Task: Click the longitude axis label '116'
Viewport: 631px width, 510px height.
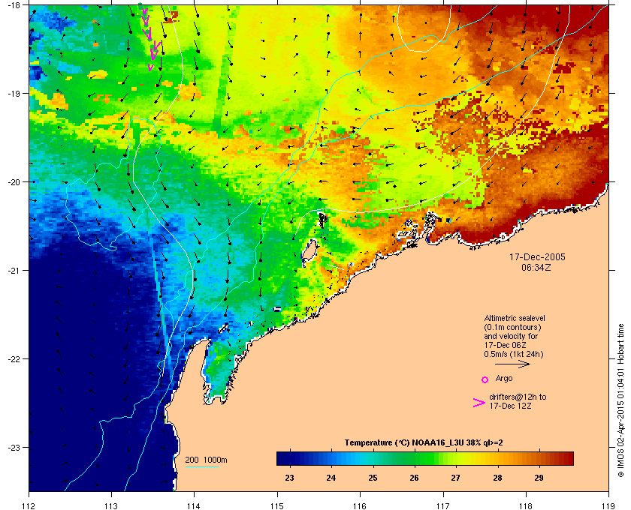Action: click(x=360, y=506)
